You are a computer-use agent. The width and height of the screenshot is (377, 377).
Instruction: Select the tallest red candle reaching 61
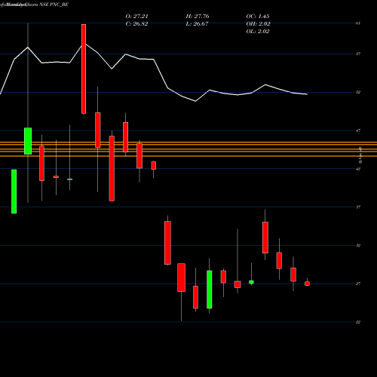(84, 69)
